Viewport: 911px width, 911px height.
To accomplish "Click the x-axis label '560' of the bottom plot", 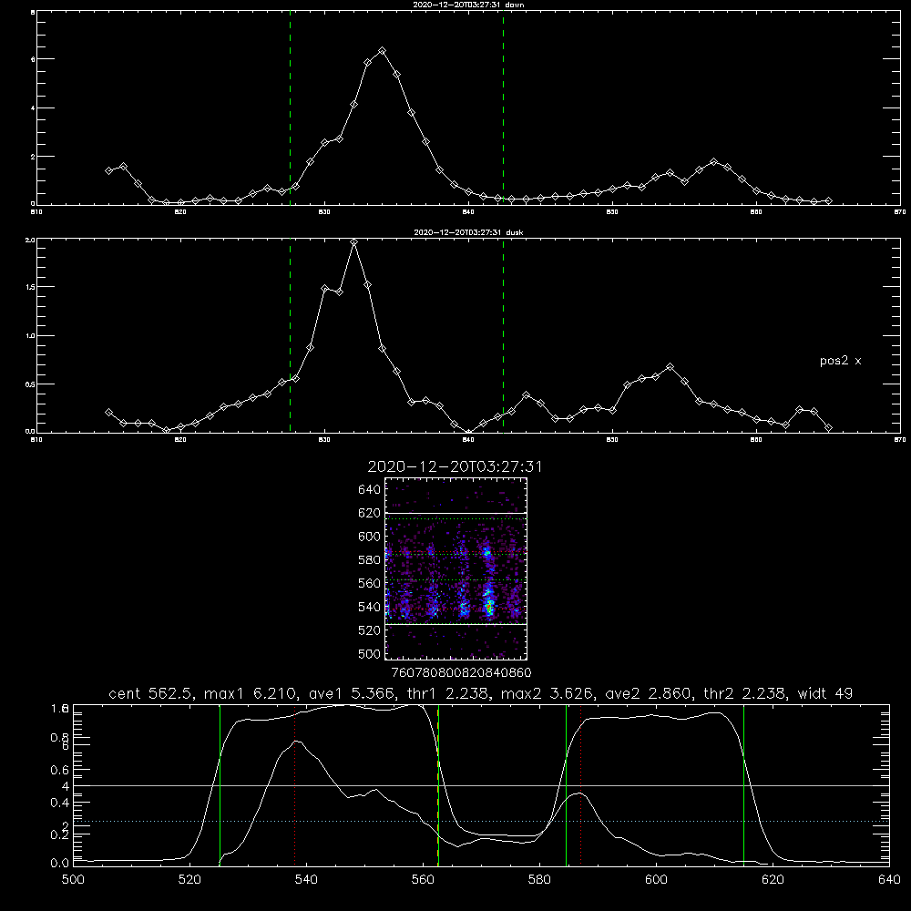I will (x=423, y=880).
